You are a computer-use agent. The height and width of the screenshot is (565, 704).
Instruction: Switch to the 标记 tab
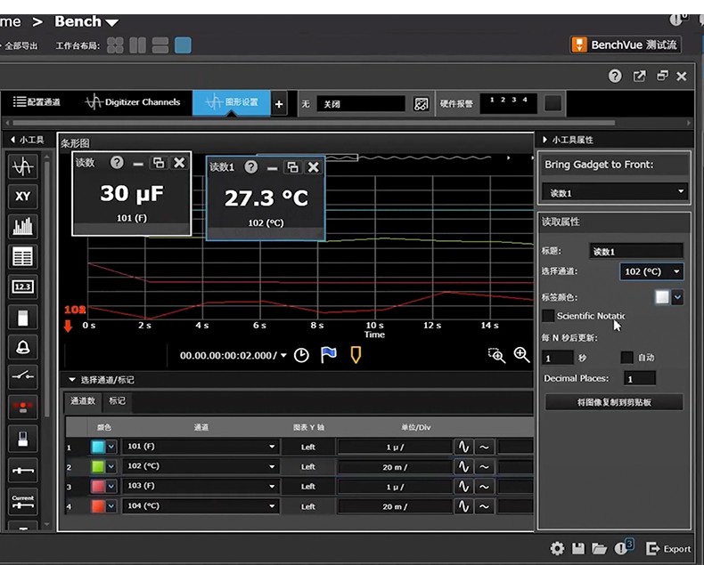coord(117,401)
